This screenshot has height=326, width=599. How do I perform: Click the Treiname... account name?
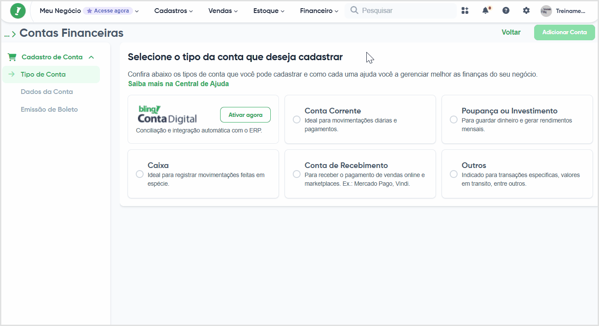[570, 11]
